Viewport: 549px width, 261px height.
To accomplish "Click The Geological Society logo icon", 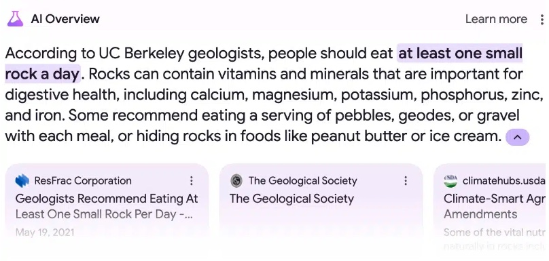I will 236,180.
